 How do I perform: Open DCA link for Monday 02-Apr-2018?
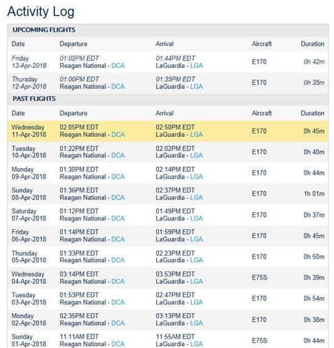coord(118,323)
